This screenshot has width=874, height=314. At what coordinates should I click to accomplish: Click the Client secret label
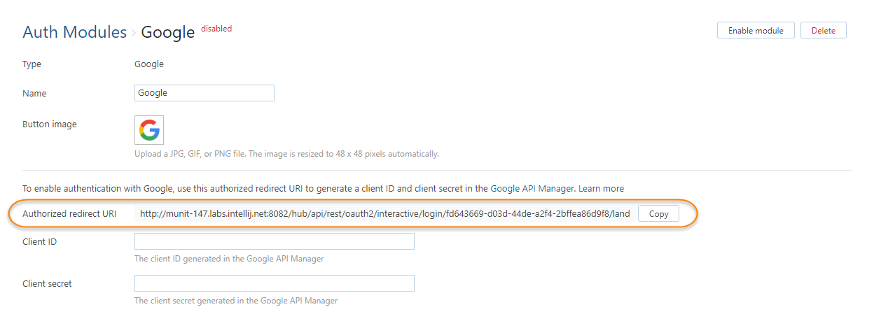click(x=47, y=283)
